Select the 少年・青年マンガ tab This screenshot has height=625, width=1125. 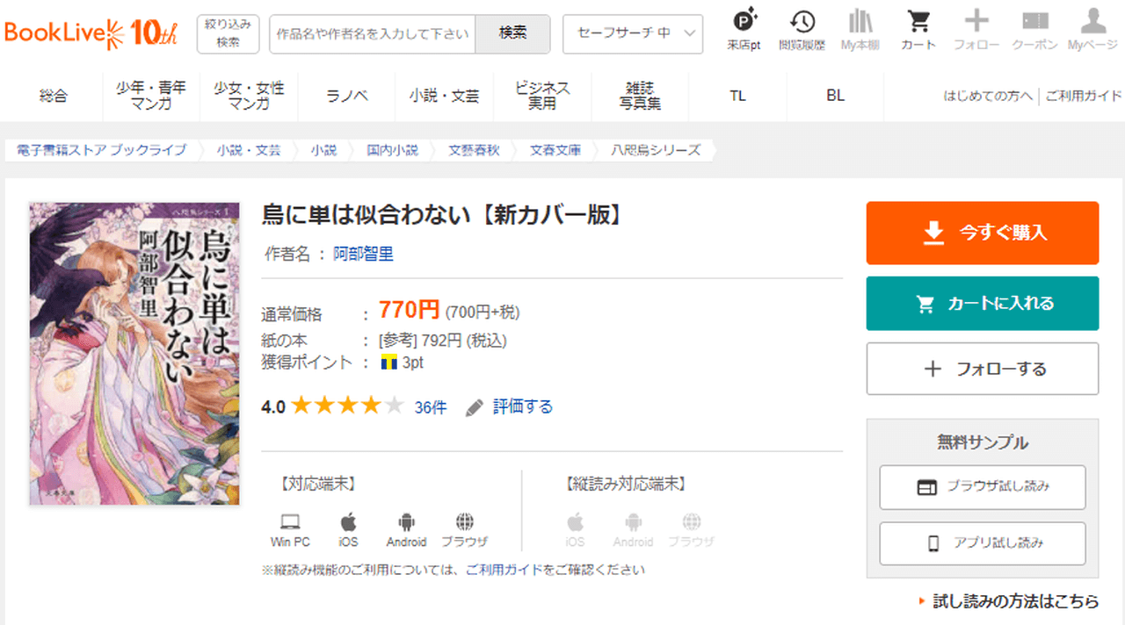(x=151, y=97)
